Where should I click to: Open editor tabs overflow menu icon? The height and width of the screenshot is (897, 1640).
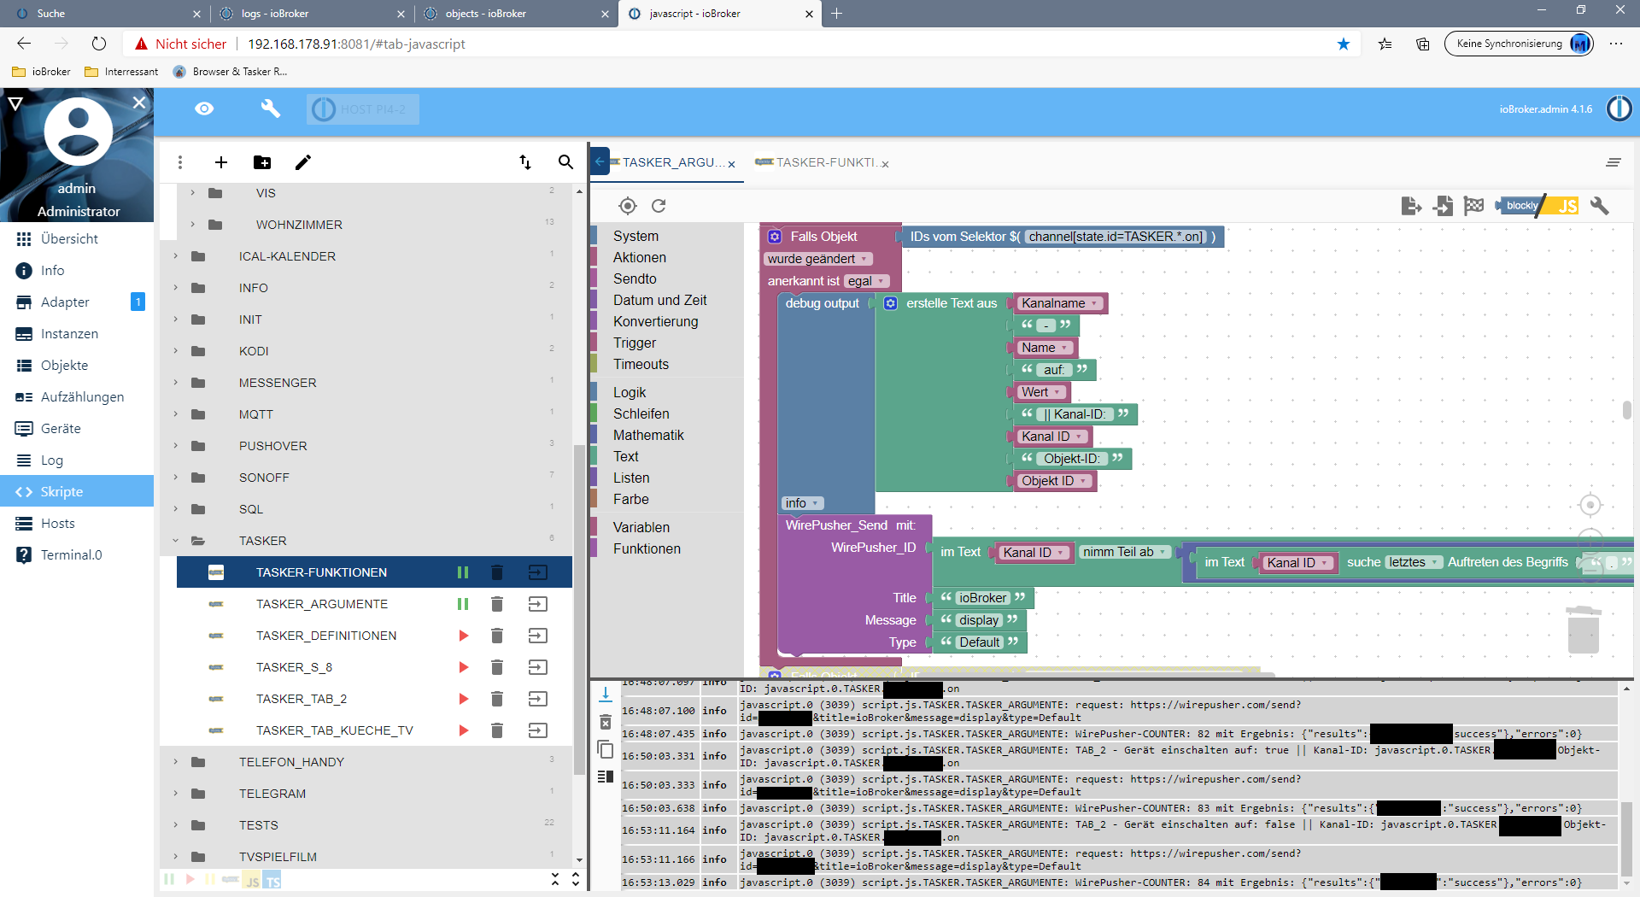(x=1614, y=162)
